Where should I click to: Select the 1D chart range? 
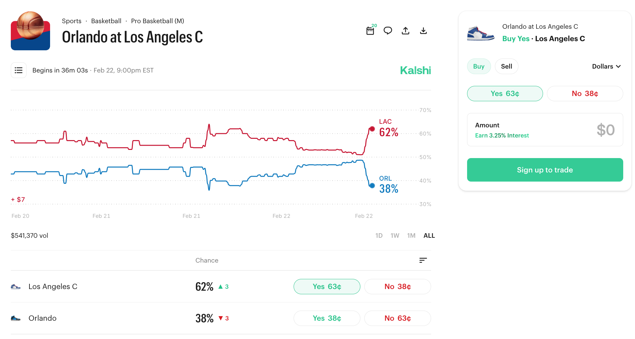(379, 235)
